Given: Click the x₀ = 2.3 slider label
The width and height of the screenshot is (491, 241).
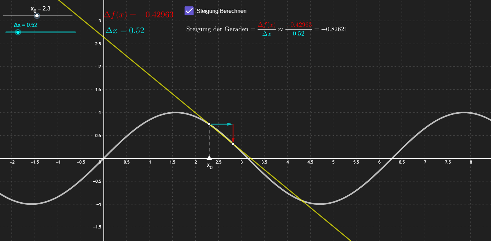Looking at the screenshot, I should (x=40, y=9).
